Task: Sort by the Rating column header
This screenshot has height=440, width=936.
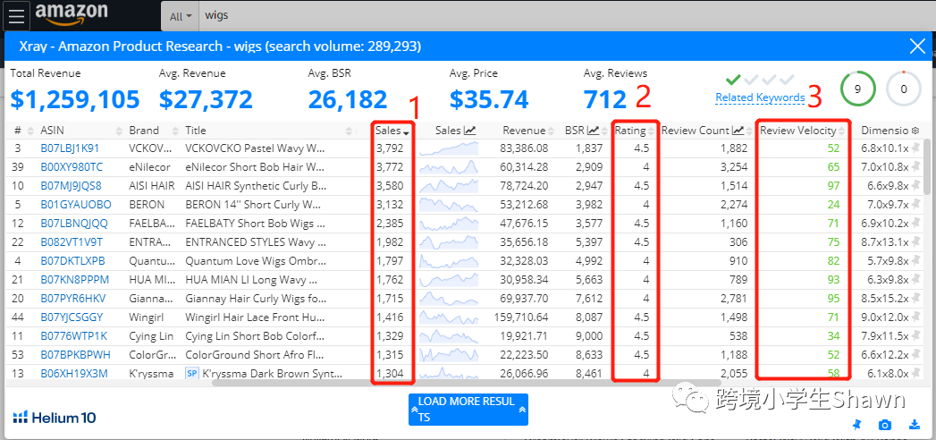Action: (x=635, y=131)
